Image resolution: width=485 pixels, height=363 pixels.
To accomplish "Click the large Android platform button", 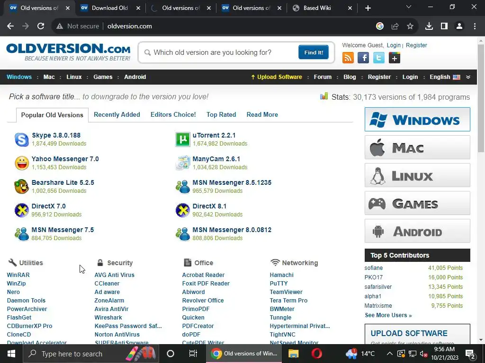I will point(417,231).
